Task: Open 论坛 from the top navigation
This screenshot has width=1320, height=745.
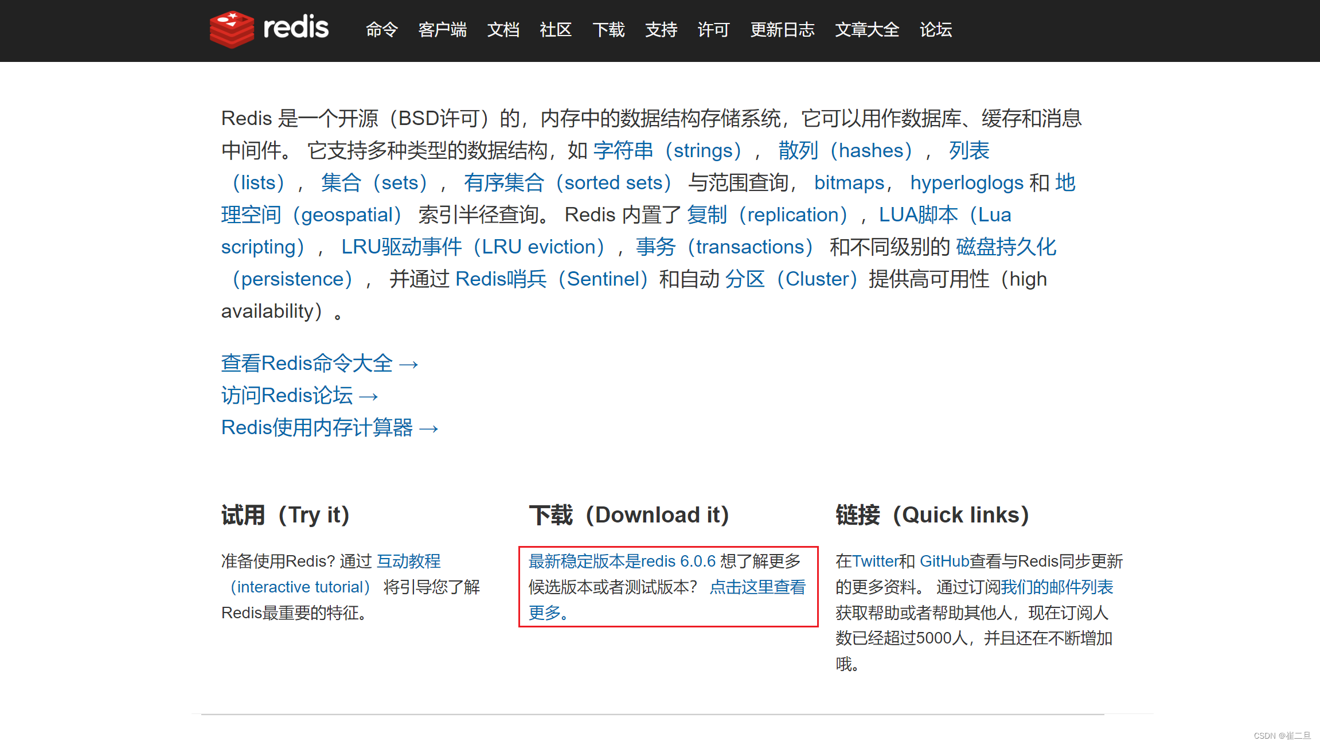Action: 936,29
